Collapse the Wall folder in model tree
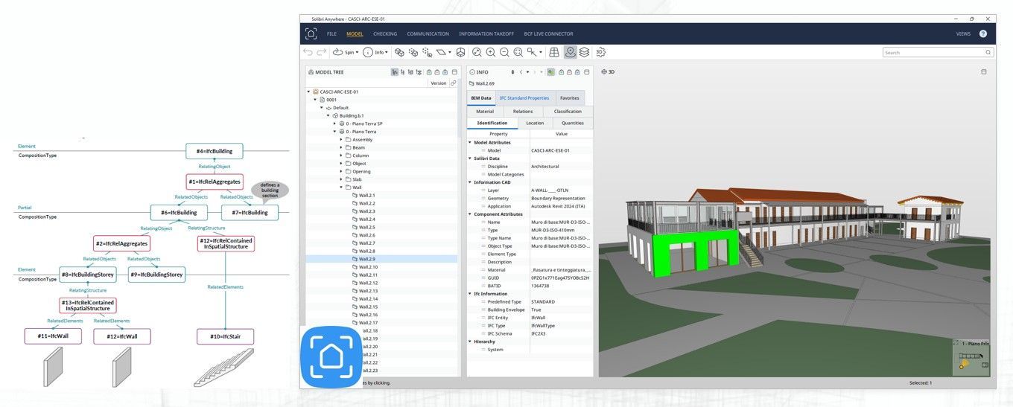Viewport: 1013px width, 407px height. coord(341,188)
